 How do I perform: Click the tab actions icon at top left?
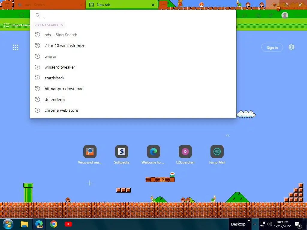point(7,5)
